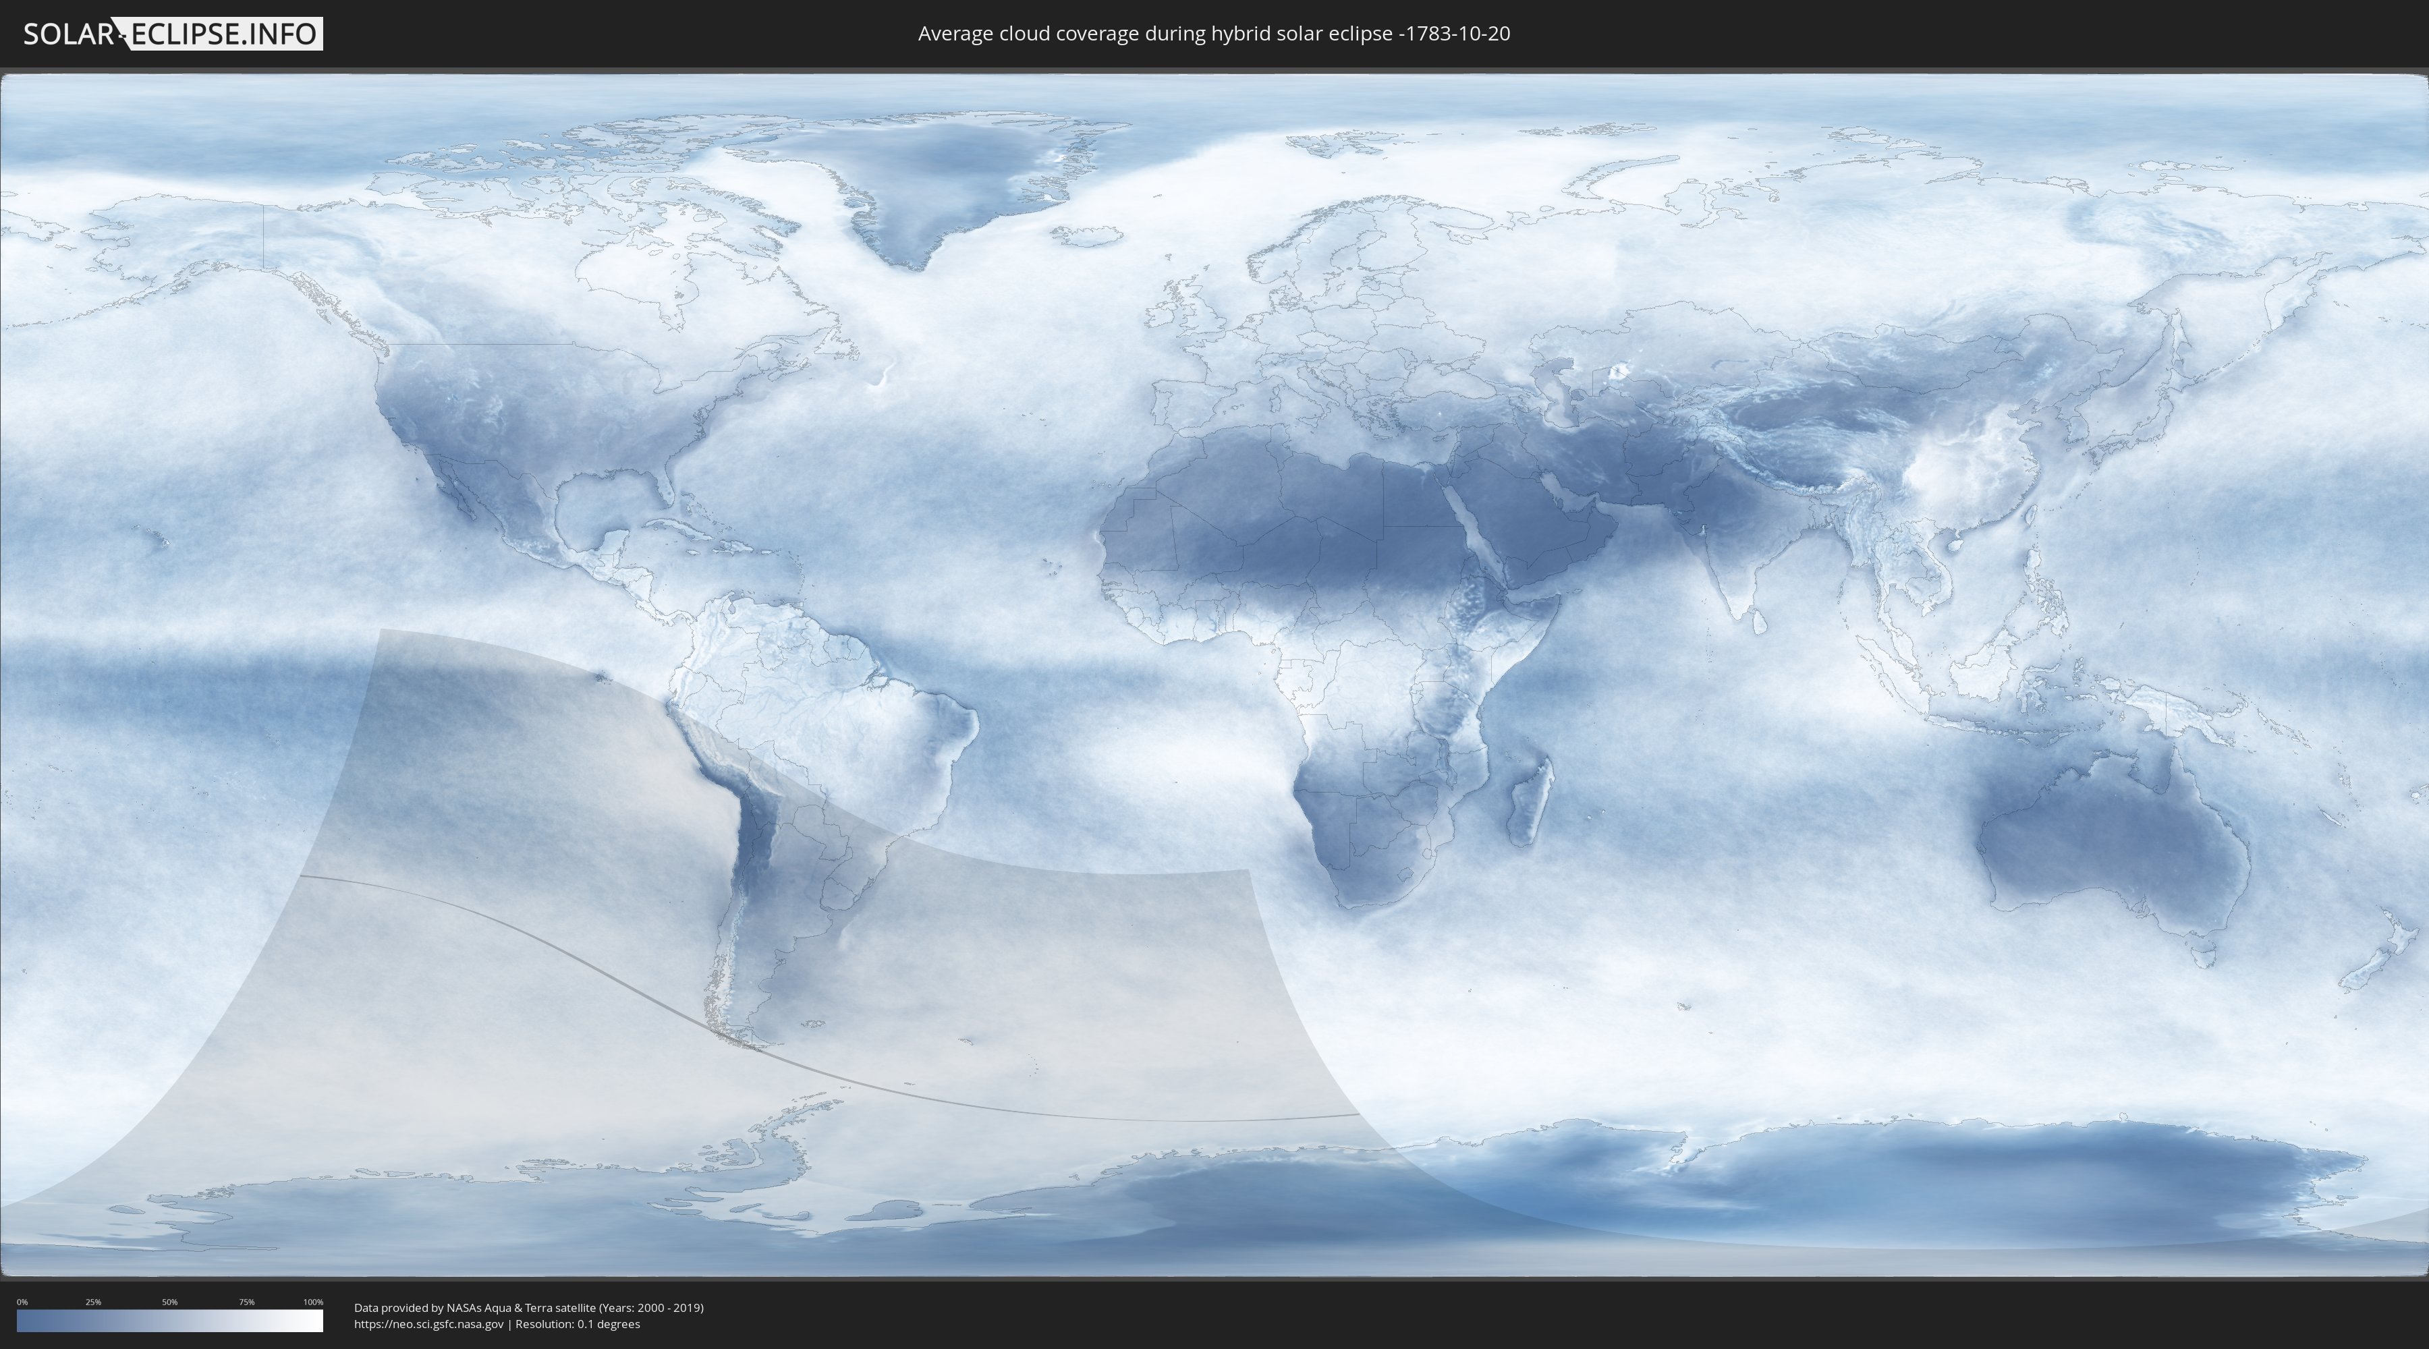Click the SOLAR-ECLIPSE.INFO logo
This screenshot has width=2429, height=1349.
[173, 34]
